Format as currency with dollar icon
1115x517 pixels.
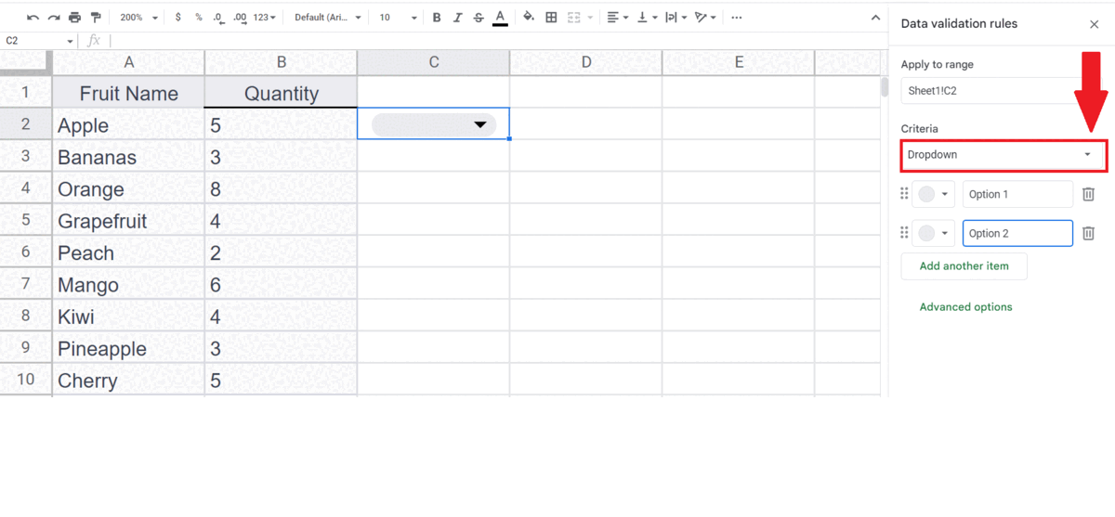pos(177,18)
